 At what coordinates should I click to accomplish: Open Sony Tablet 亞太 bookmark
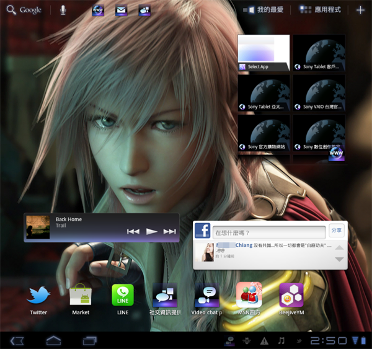[x=263, y=93]
